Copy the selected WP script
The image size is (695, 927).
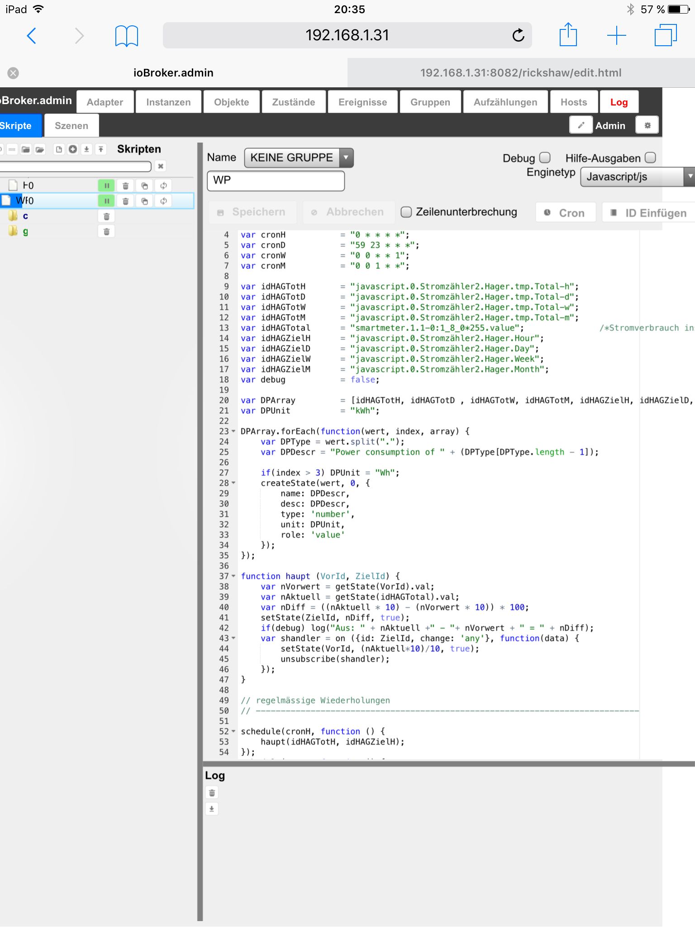click(144, 201)
